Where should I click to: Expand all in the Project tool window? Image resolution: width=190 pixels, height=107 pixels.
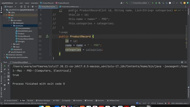click(x=25, y=7)
